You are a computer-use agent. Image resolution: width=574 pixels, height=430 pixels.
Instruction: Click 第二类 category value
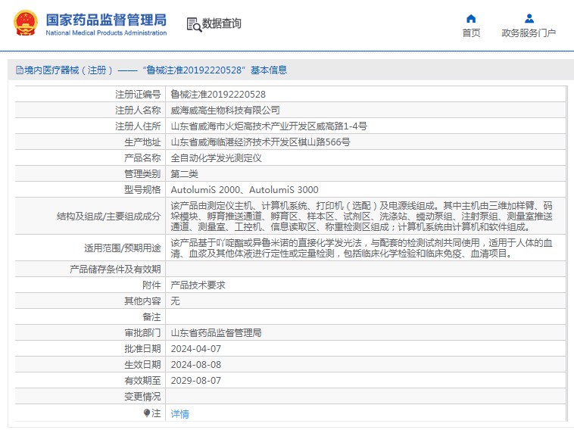coord(184,174)
